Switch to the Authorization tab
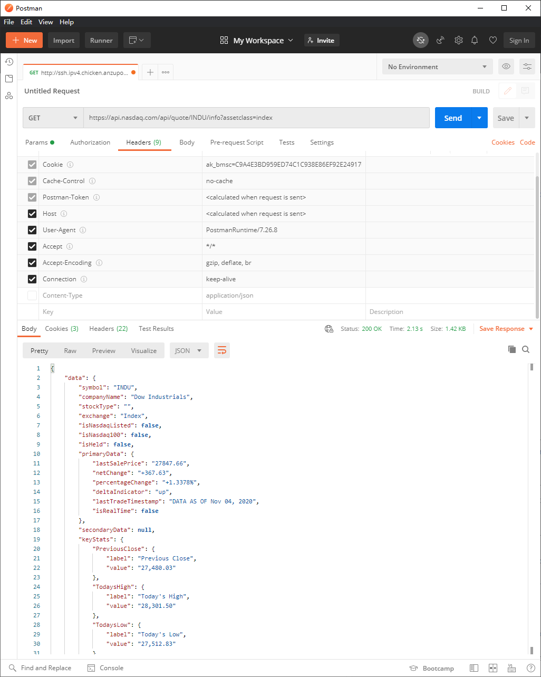 pos(90,142)
